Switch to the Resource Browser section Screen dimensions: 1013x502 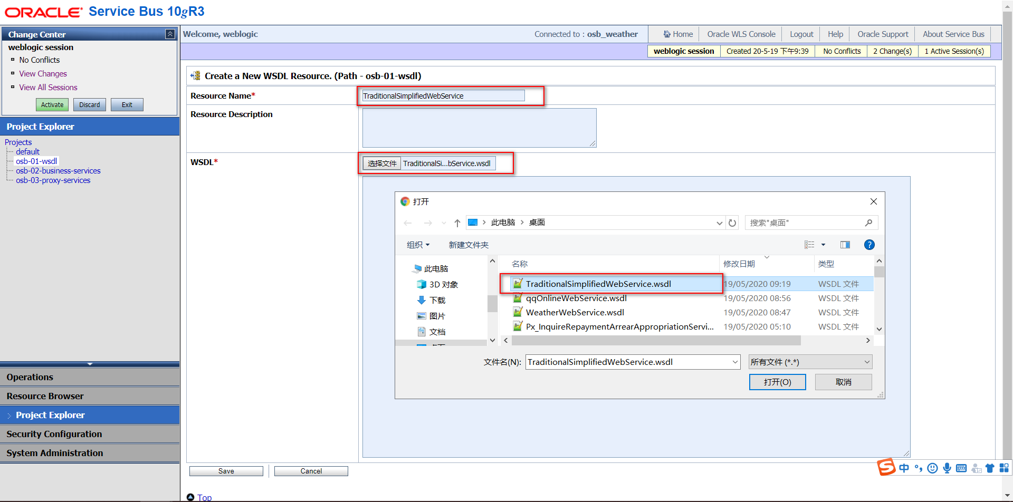[x=45, y=396]
